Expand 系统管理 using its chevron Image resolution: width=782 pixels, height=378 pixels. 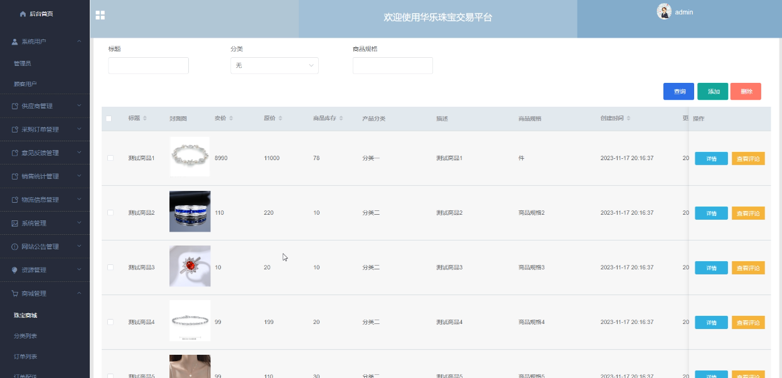point(79,223)
